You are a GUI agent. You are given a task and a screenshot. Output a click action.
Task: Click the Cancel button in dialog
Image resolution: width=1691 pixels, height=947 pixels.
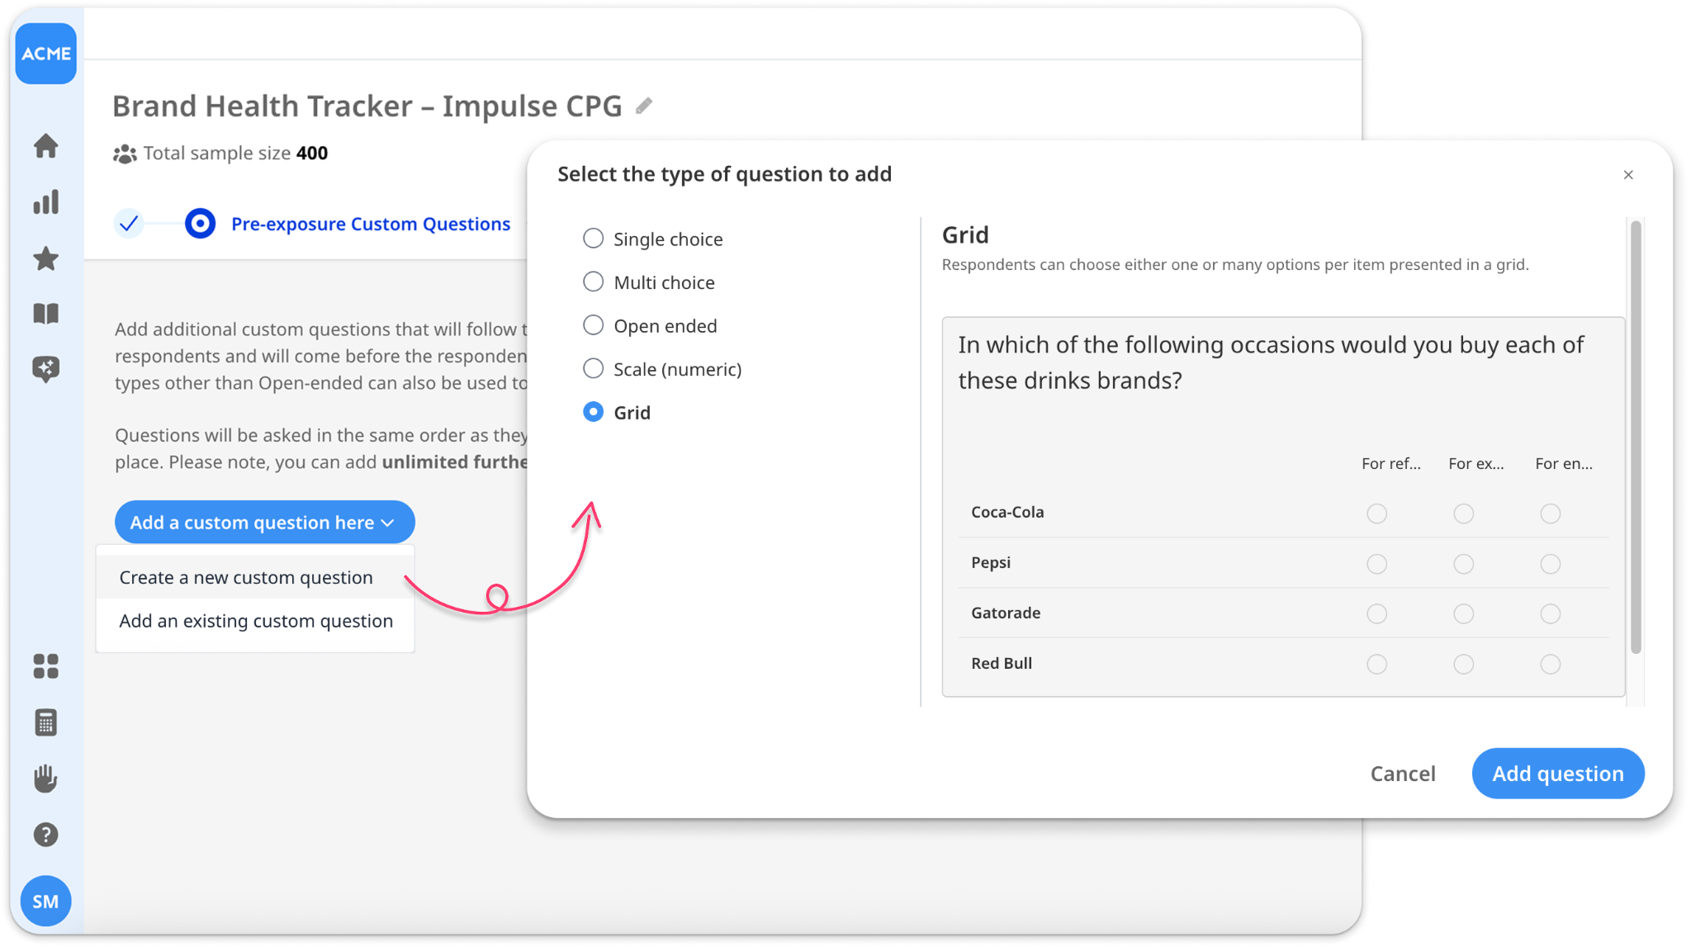(1402, 773)
